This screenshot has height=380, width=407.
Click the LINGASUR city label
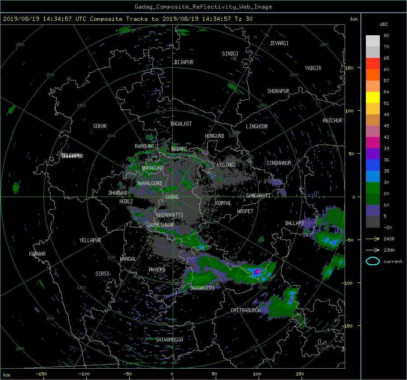pos(257,127)
